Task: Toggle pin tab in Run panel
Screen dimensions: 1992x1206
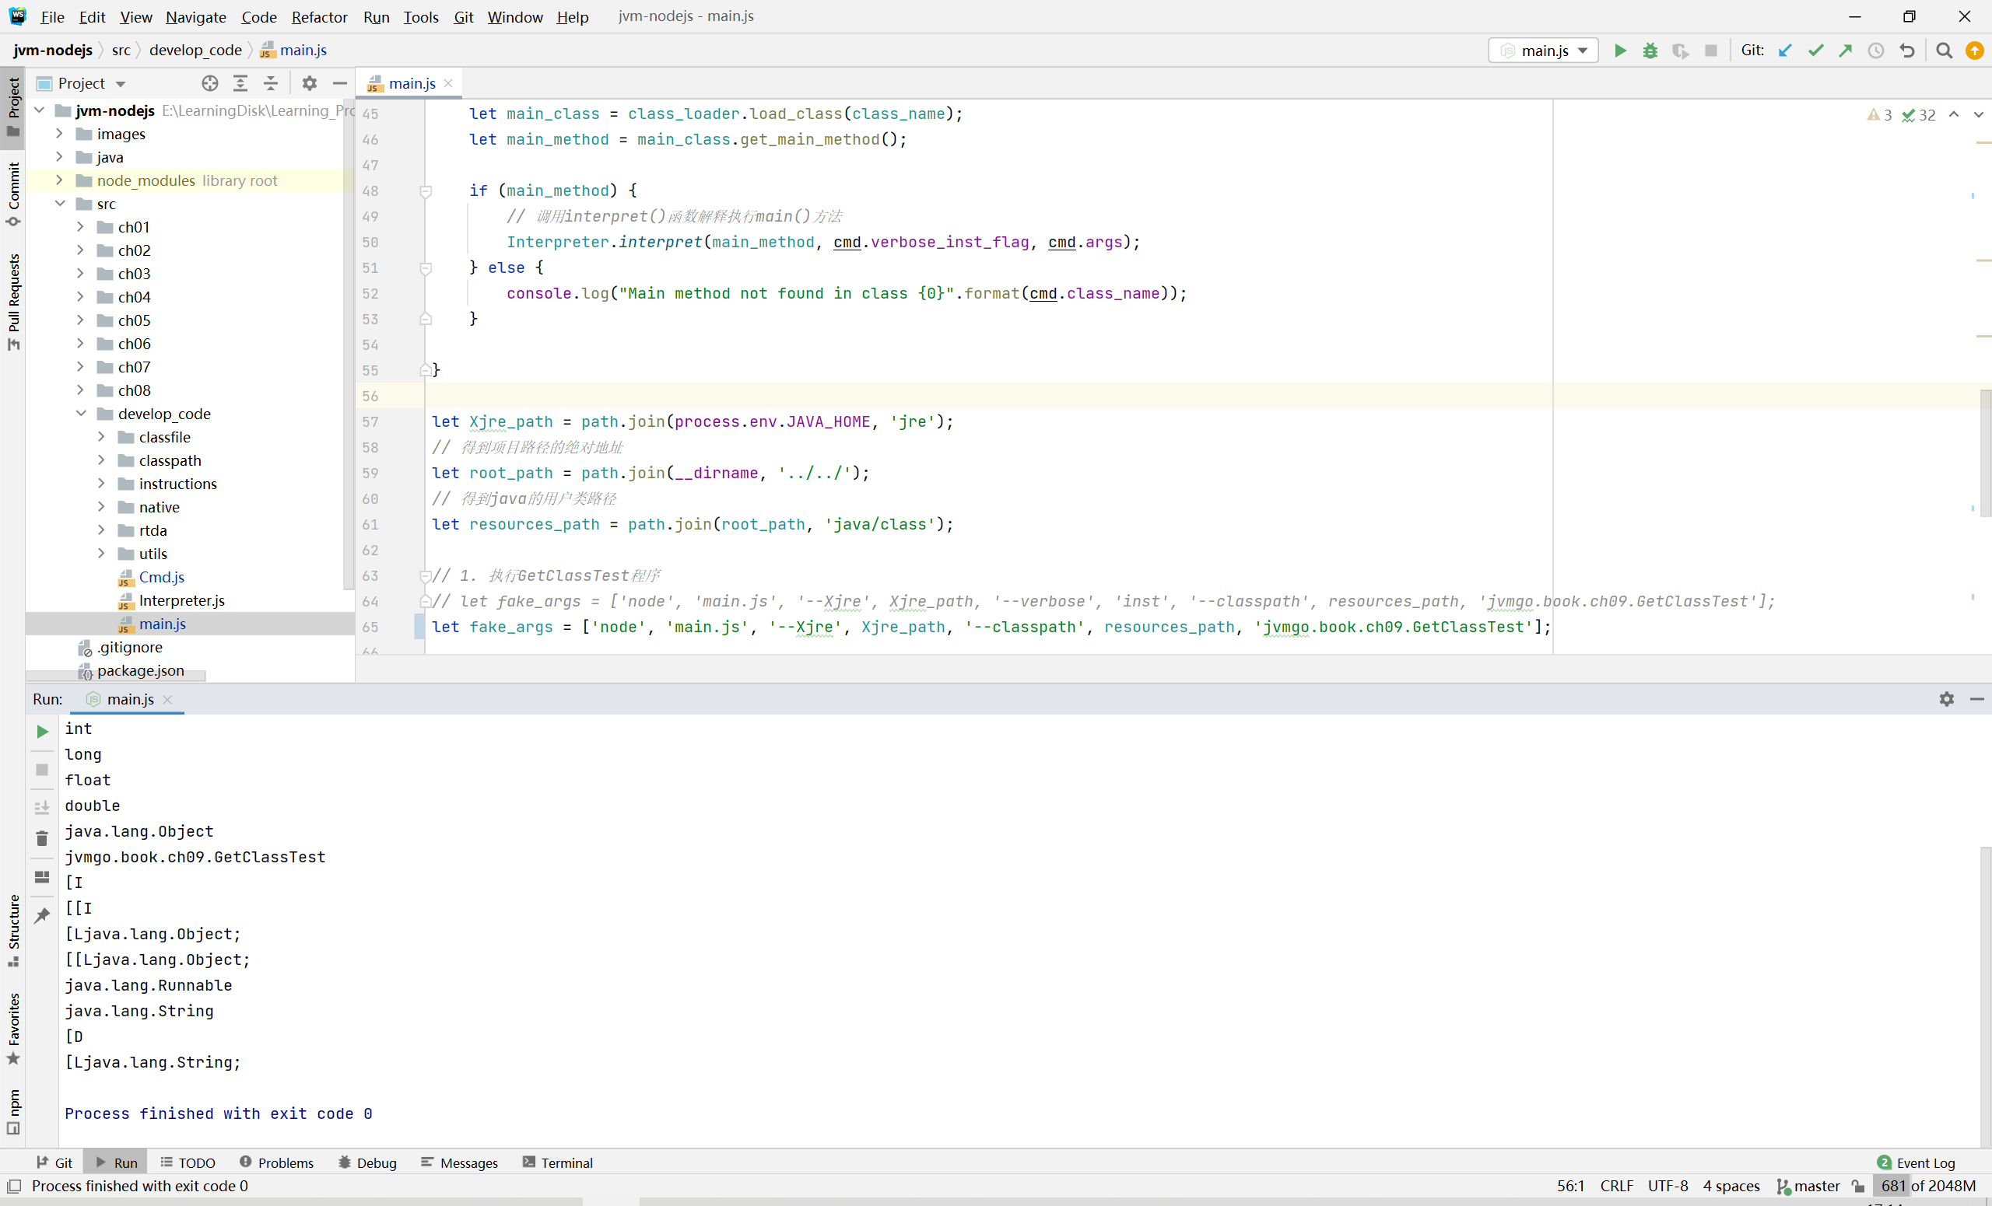Action: click(42, 915)
